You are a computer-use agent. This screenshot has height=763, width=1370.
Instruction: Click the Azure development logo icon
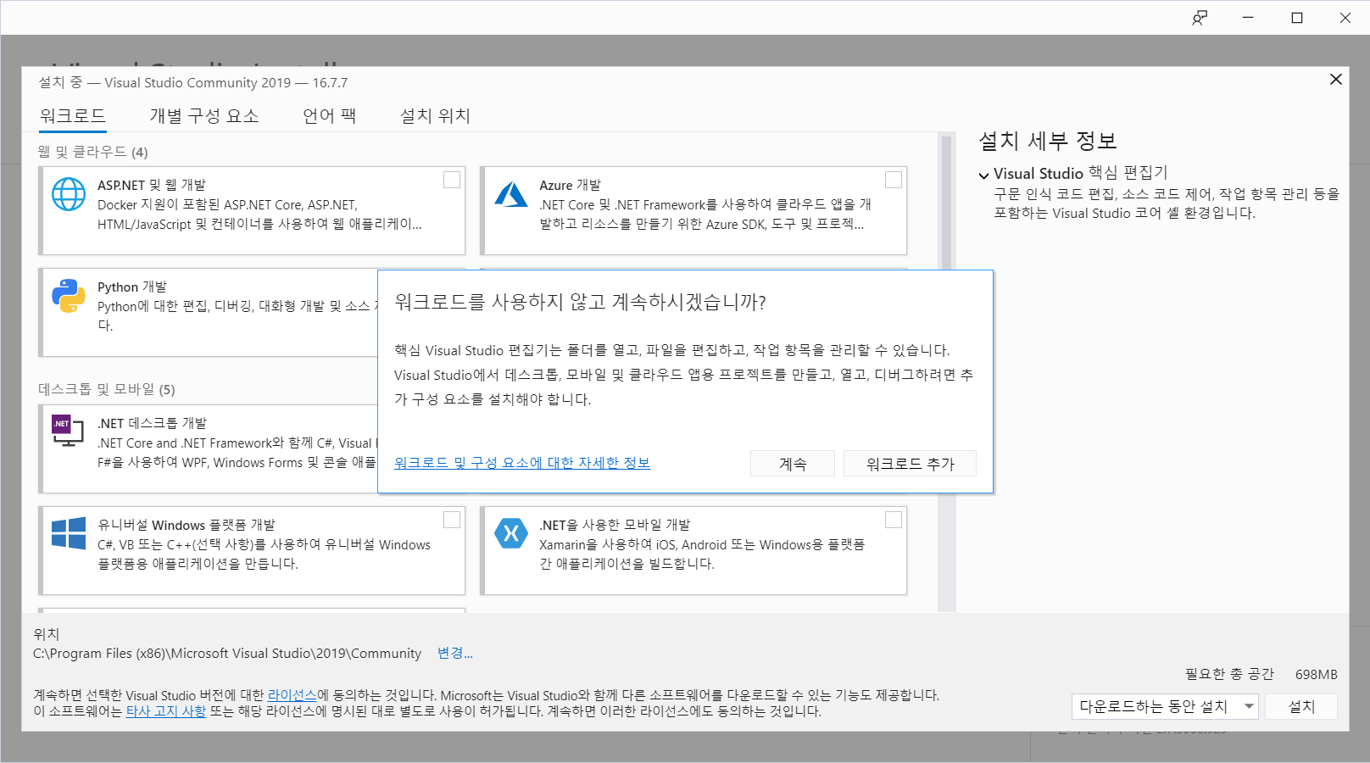click(511, 194)
